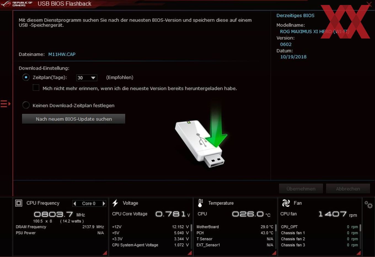Click T Sensor temperature row

tap(235, 239)
